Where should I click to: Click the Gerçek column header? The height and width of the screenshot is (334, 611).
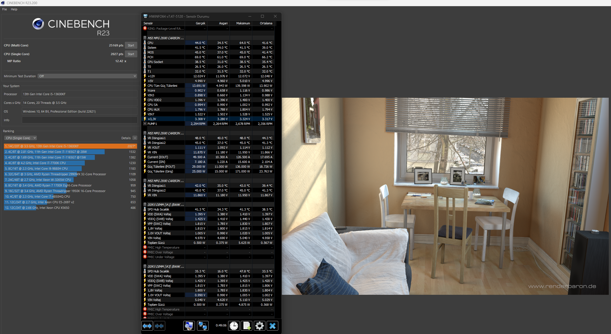pyautogui.click(x=196, y=23)
